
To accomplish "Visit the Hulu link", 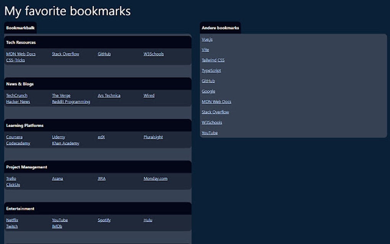I will tap(148, 220).
